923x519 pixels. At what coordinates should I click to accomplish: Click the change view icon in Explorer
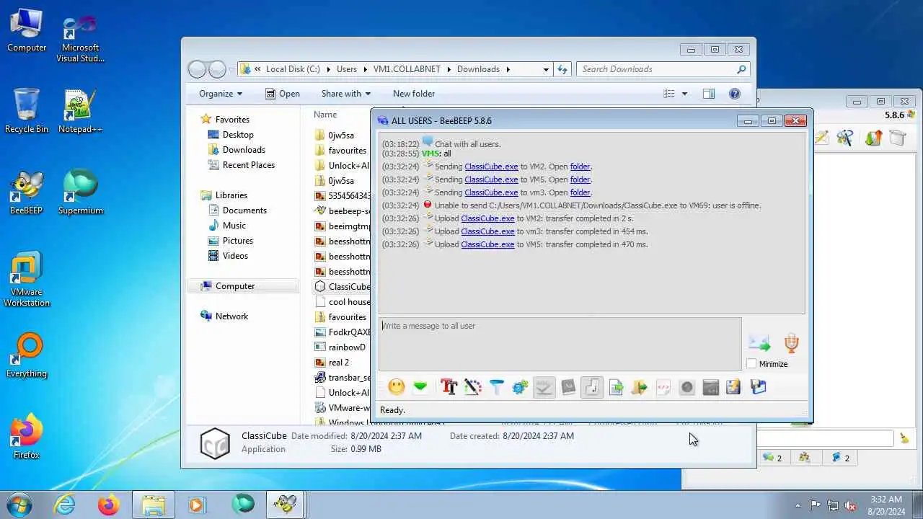669,94
